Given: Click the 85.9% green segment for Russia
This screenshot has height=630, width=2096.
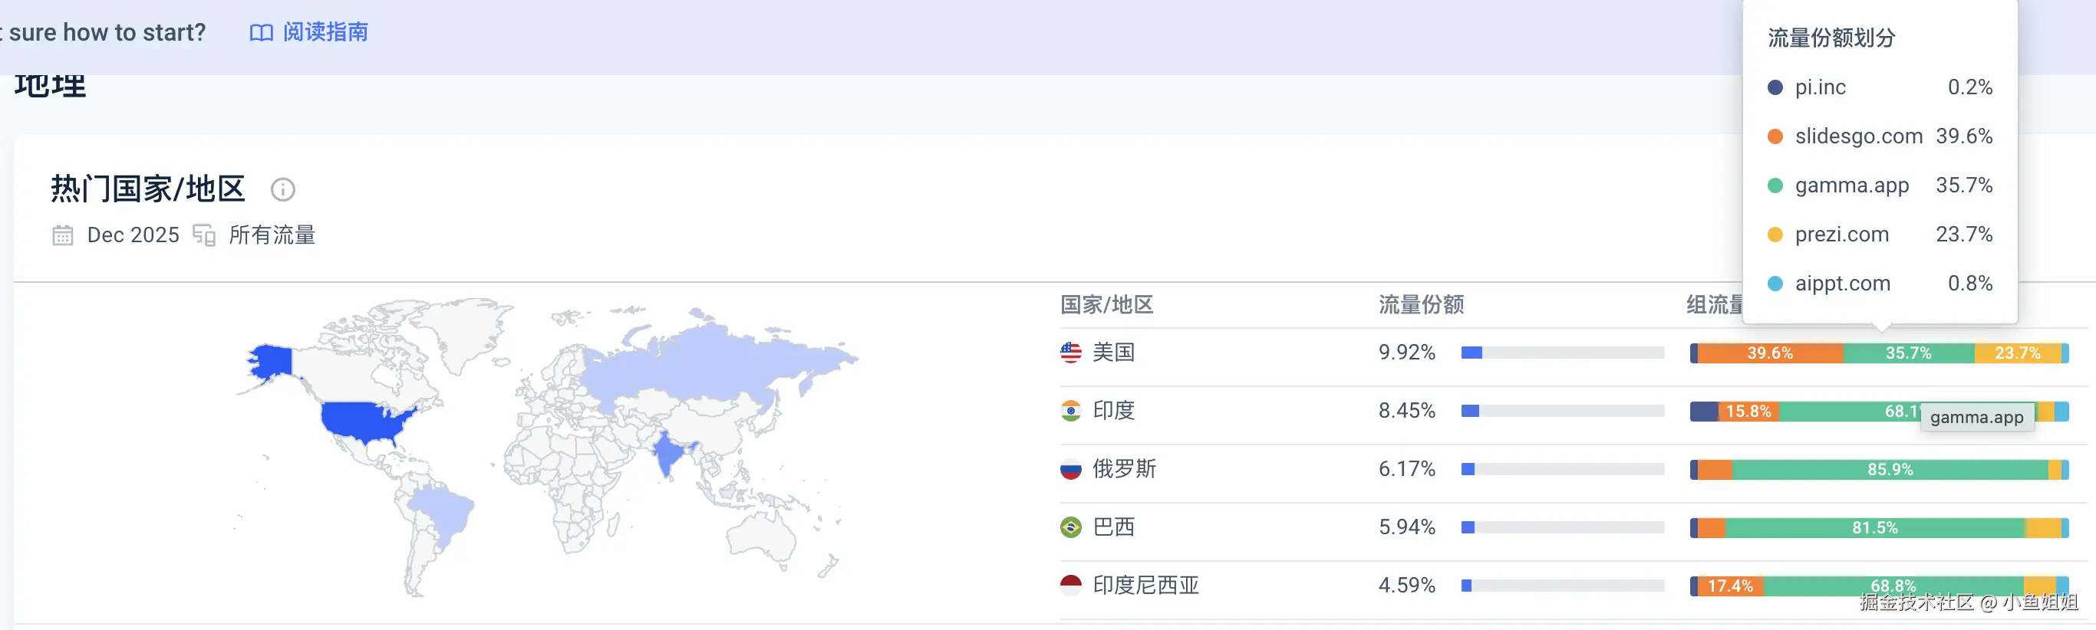Looking at the screenshot, I should [1890, 470].
